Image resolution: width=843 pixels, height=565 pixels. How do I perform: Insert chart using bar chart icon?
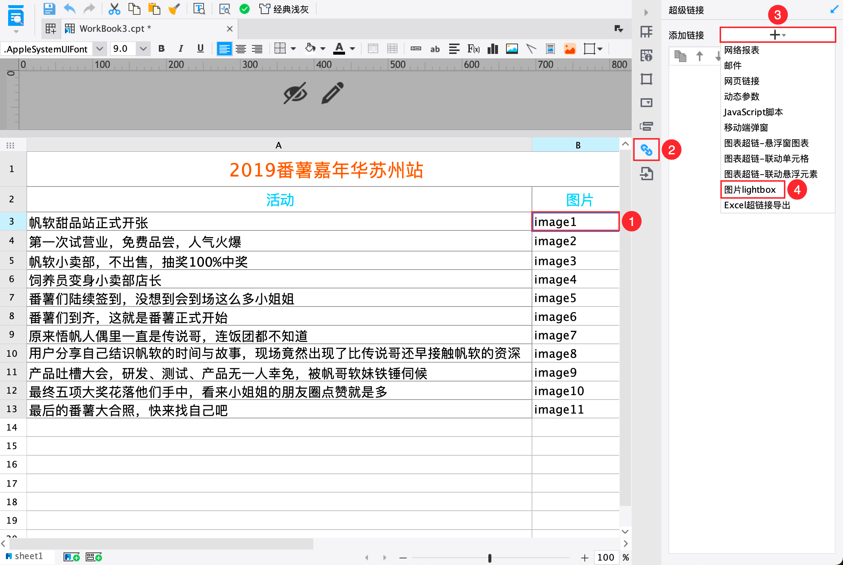[x=492, y=49]
